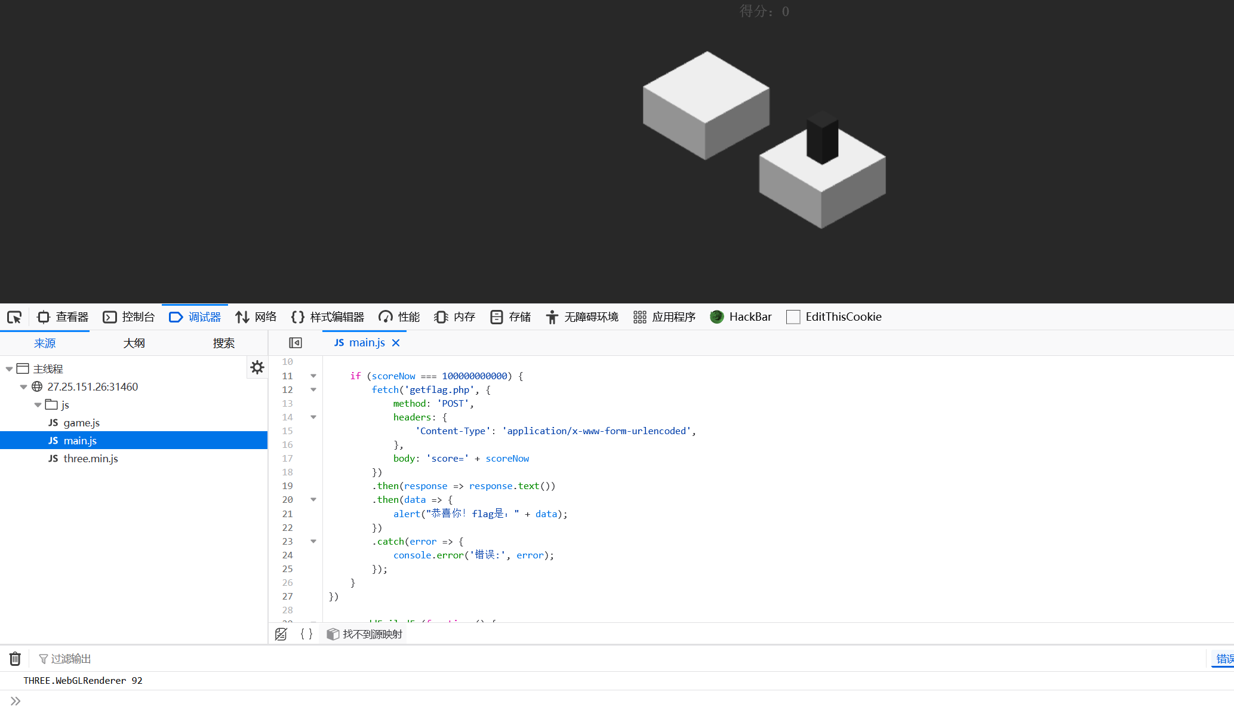Fold code block at line 11
Image resolution: width=1234 pixels, height=722 pixels.
pos(313,376)
